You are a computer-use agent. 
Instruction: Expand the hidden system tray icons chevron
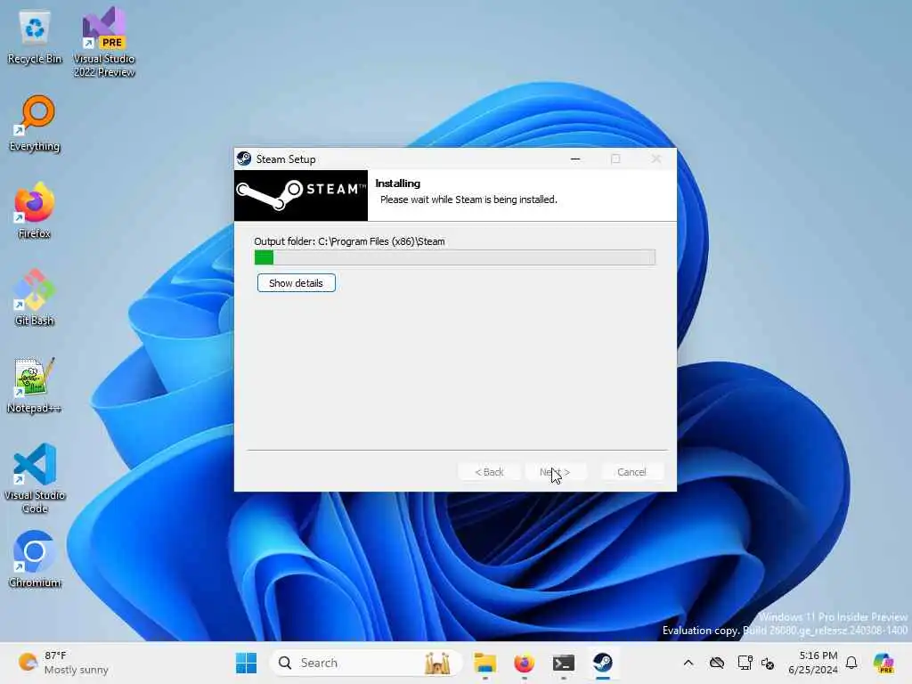[688, 663]
